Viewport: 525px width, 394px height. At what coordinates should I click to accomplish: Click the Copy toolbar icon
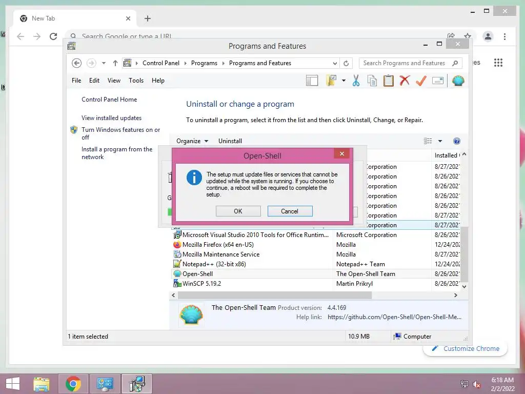point(372,81)
